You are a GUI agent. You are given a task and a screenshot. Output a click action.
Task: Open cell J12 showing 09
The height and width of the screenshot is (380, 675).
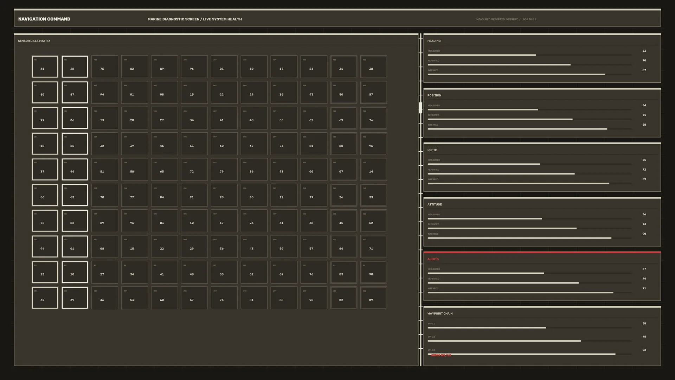(x=373, y=298)
